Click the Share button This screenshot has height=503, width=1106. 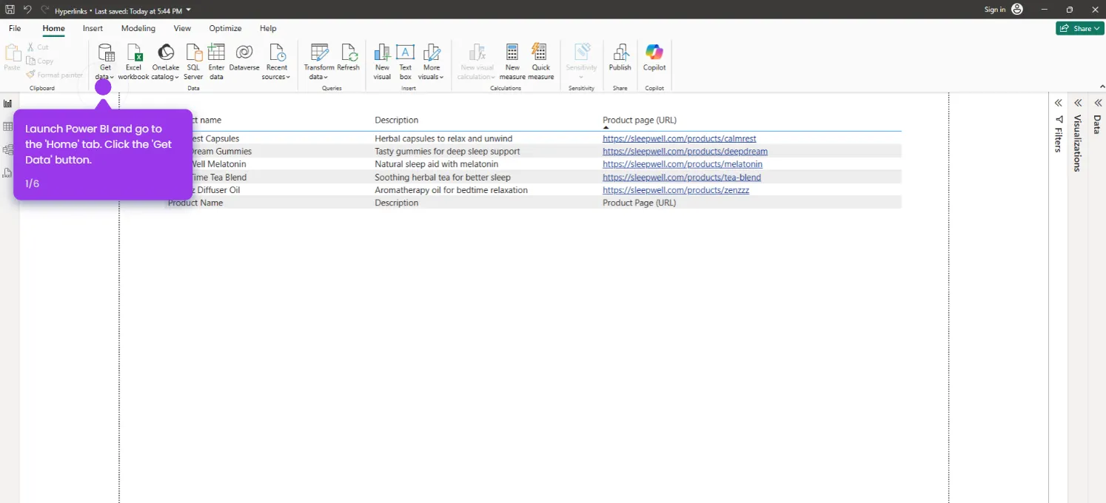pyautogui.click(x=1080, y=28)
